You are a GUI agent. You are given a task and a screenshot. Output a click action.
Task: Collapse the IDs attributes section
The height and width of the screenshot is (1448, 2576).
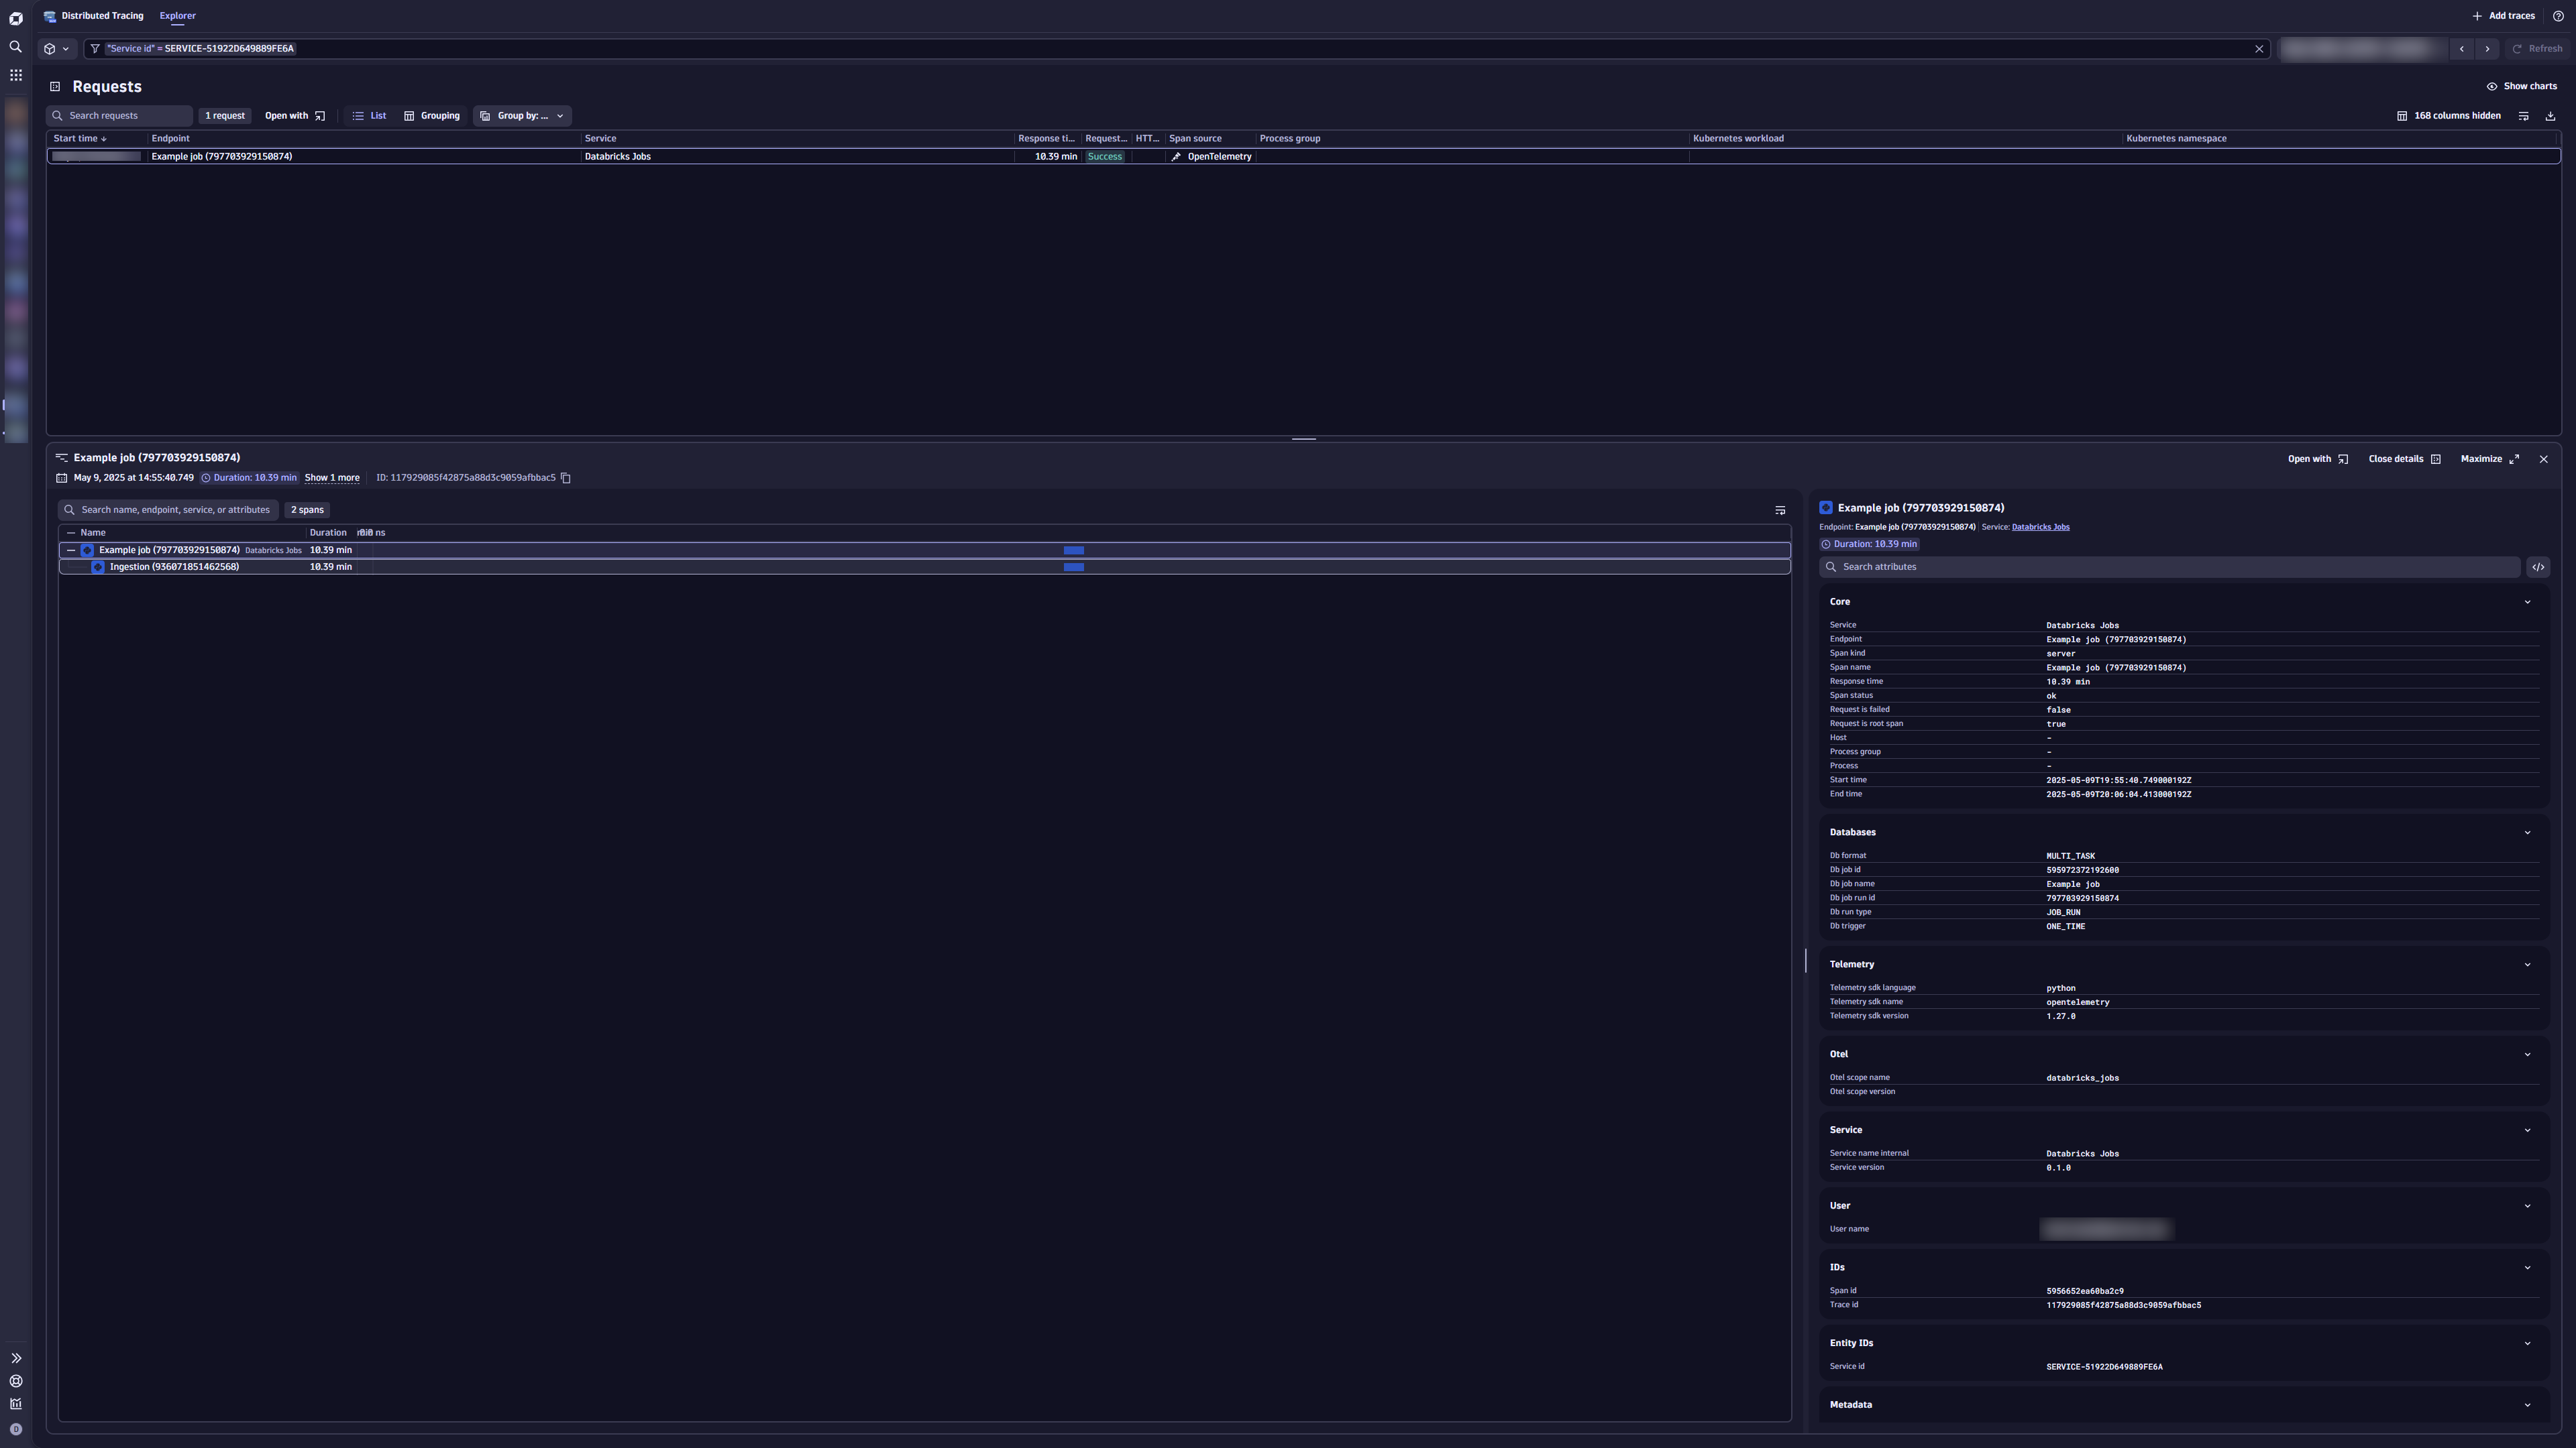(x=2528, y=1268)
